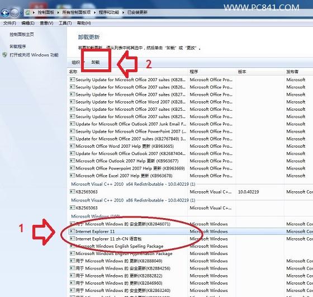Click icon of Security Update for PowerPoint 2007 row
The height and width of the screenshot is (297, 313).
coord(72,131)
